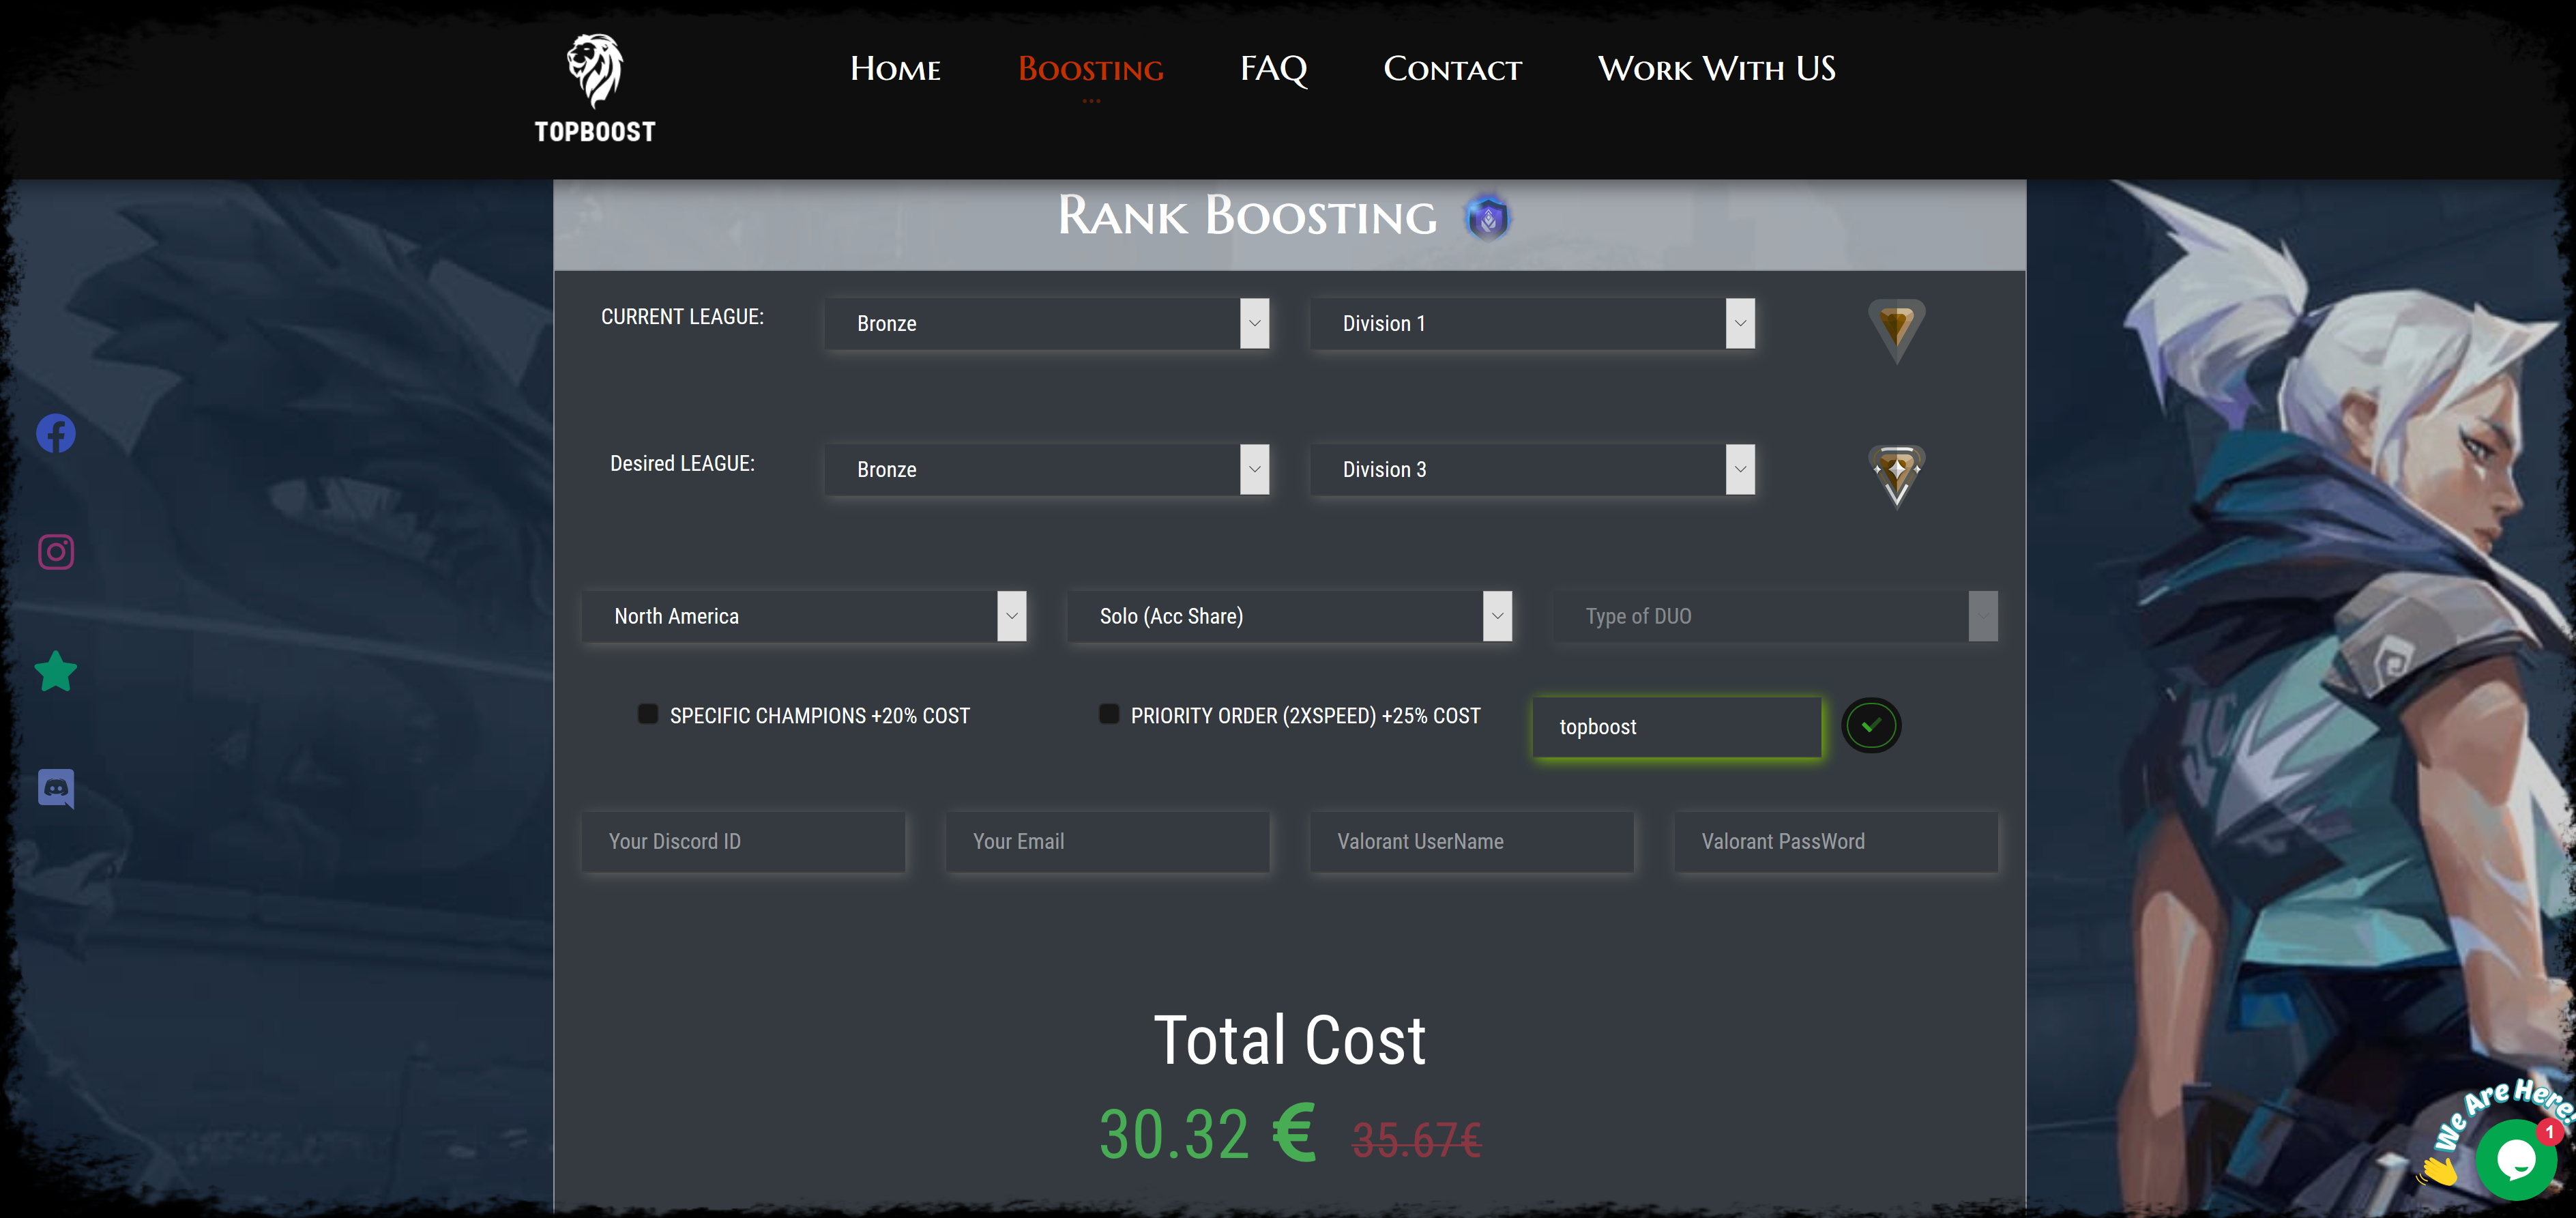Image resolution: width=2576 pixels, height=1218 pixels.
Task: Click the Your Discord ID field
Action: pyautogui.click(x=744, y=841)
